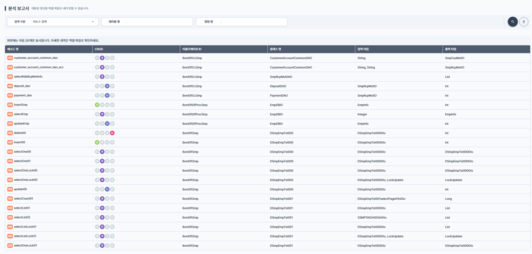Screen dimensions: 532x254
Task: Click DB icon beside insert00
Action: click(x=10, y=143)
